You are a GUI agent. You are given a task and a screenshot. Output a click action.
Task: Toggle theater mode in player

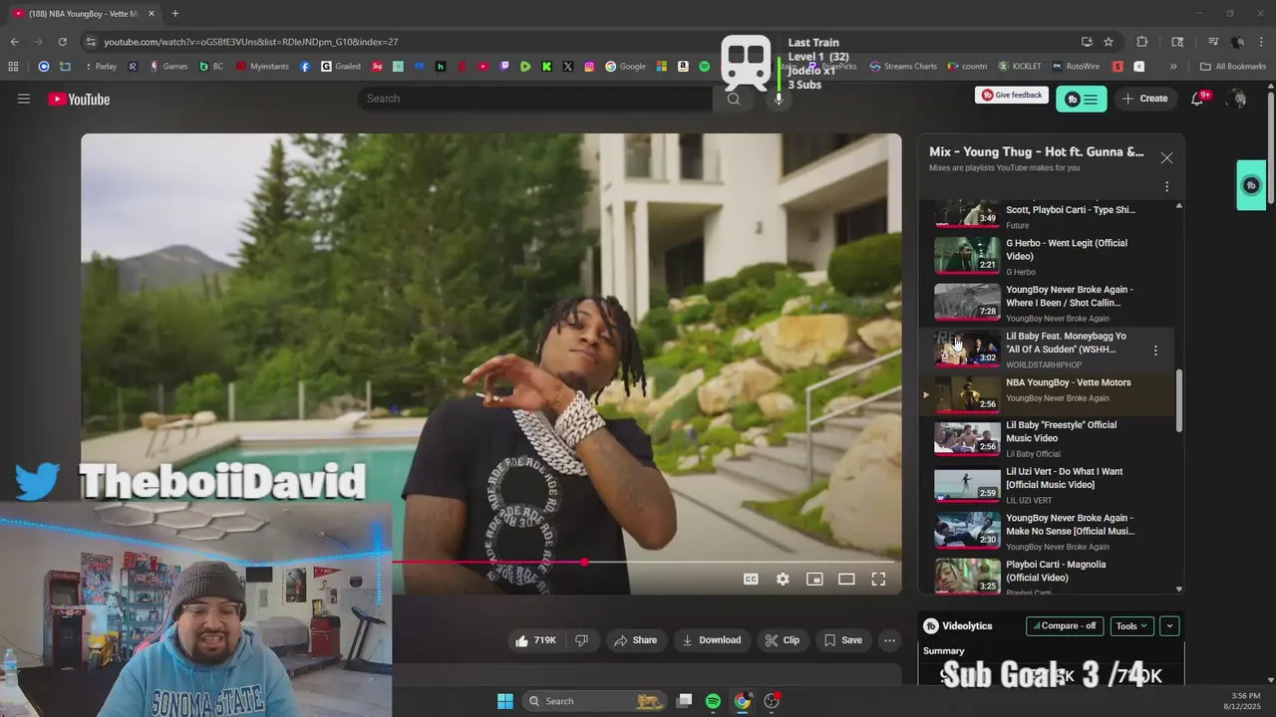point(846,579)
